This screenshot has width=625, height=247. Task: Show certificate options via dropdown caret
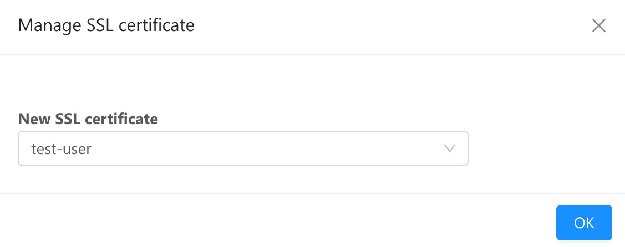[x=450, y=148]
